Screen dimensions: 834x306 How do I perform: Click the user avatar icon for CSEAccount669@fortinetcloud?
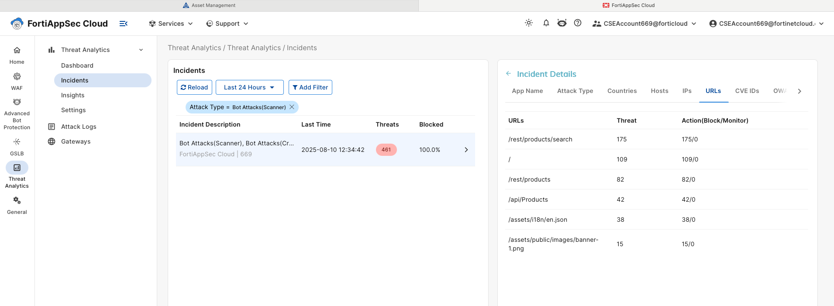(713, 24)
